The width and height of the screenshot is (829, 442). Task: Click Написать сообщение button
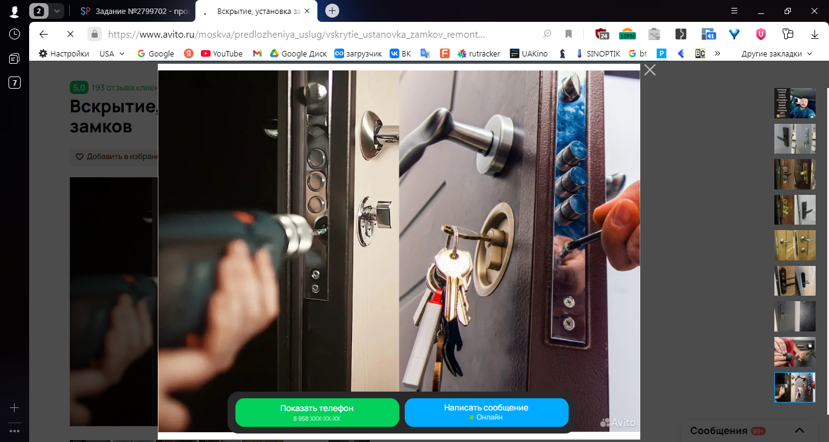(486, 413)
